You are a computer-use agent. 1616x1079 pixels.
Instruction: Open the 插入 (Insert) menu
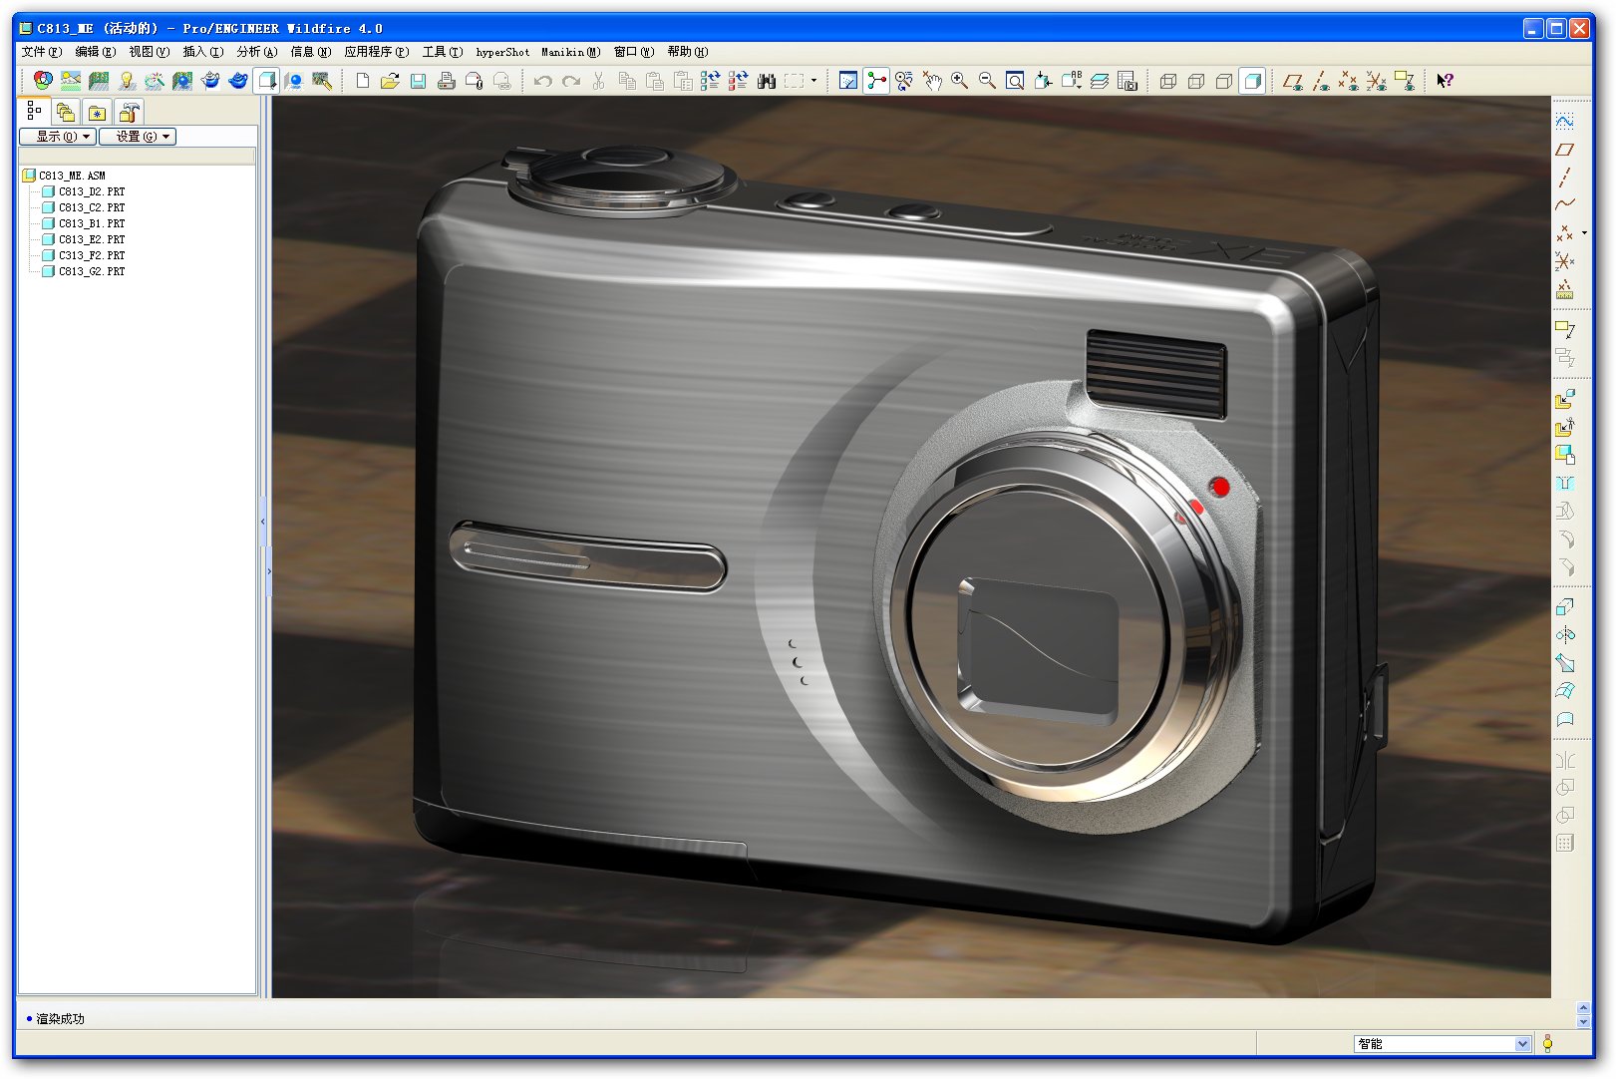click(x=202, y=52)
